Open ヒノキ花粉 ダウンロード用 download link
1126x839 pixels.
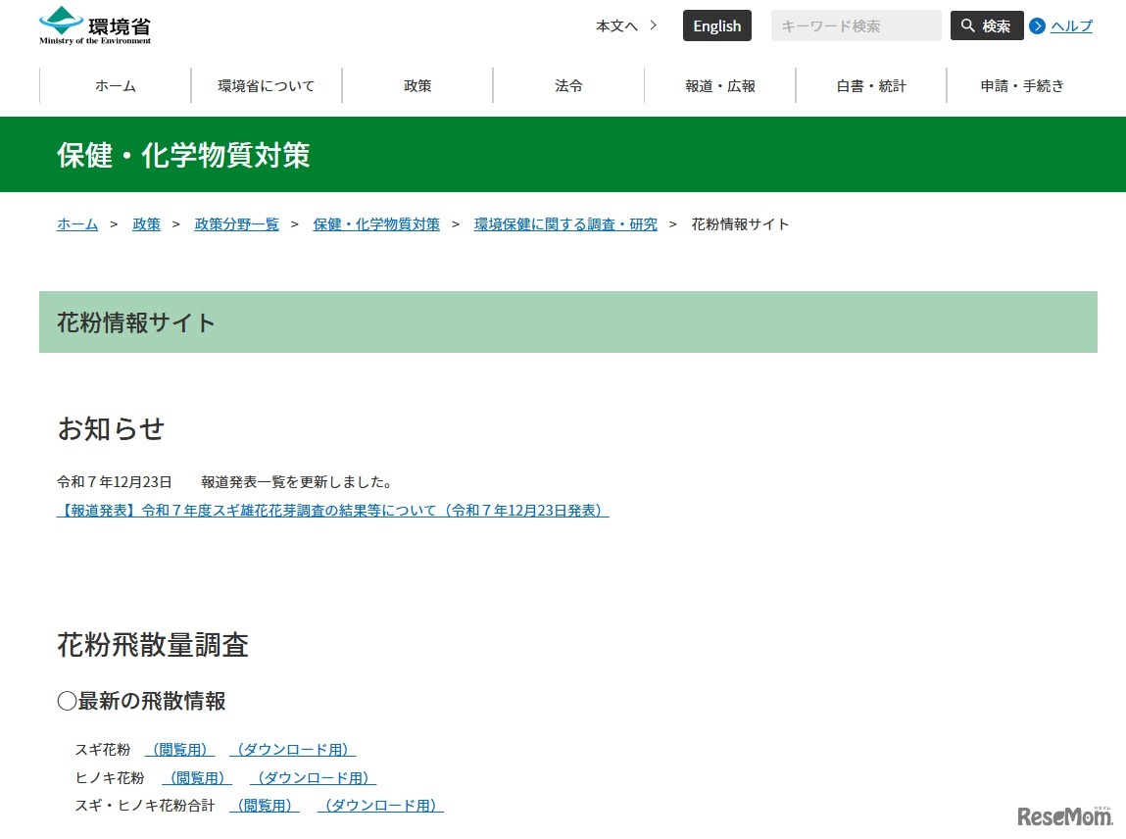tap(313, 777)
